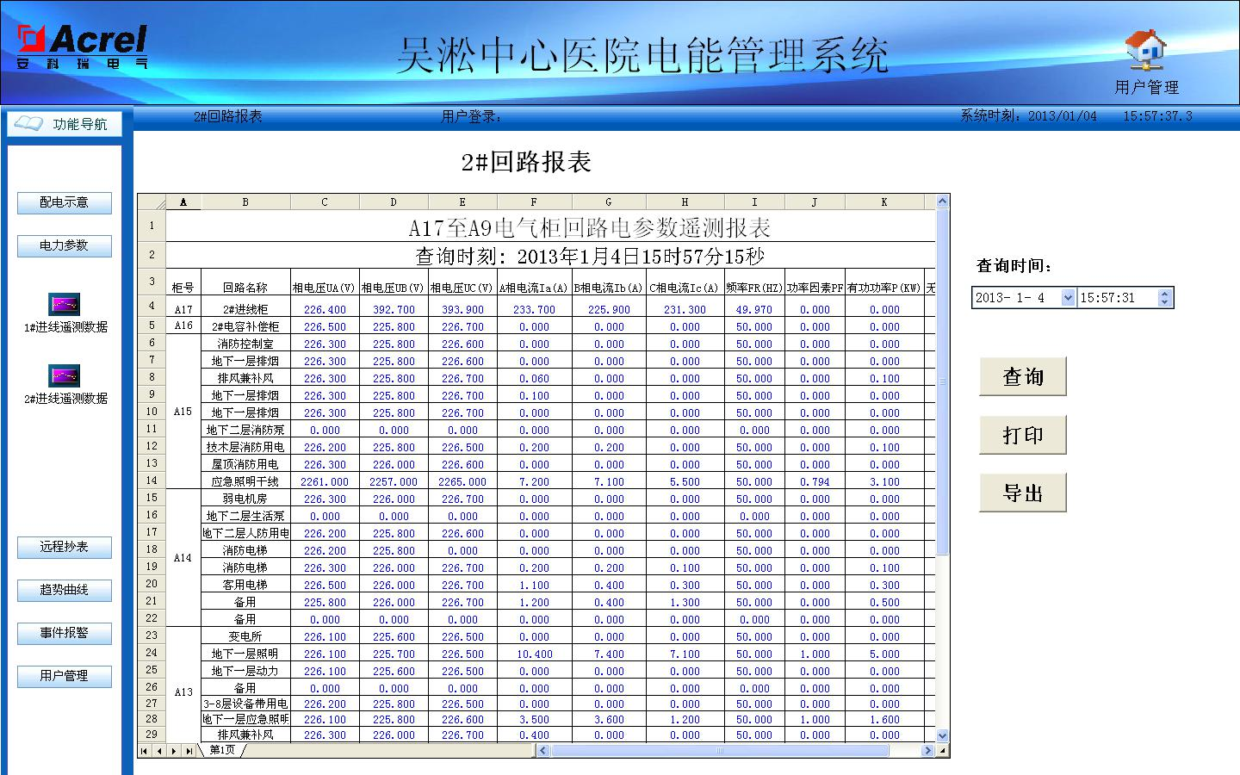This screenshot has height=775, width=1240.
Task: Click the A15 cabinet cell
Action: [183, 412]
